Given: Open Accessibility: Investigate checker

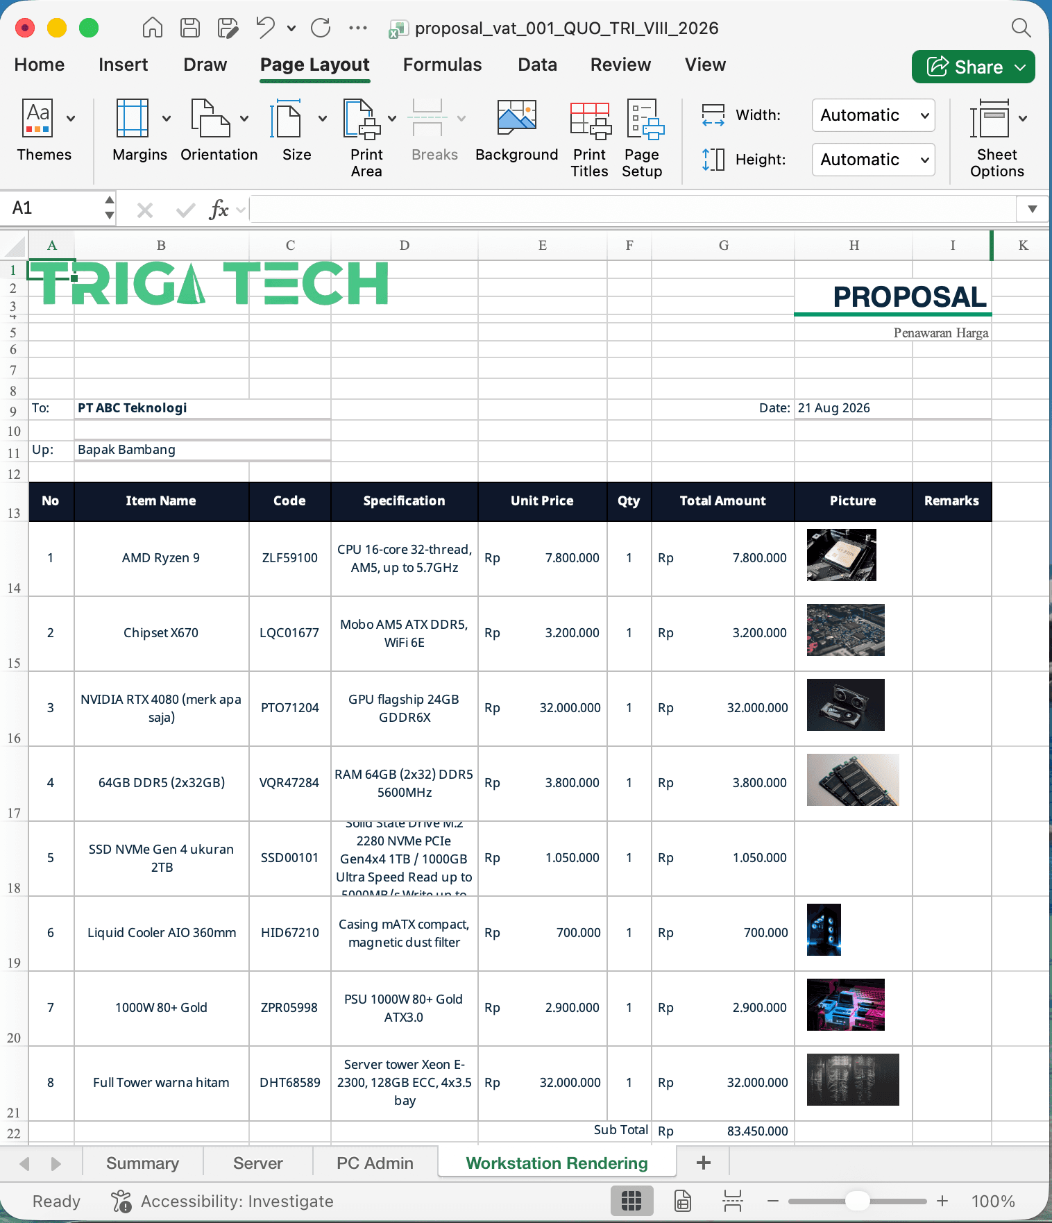Looking at the screenshot, I should [x=222, y=1201].
